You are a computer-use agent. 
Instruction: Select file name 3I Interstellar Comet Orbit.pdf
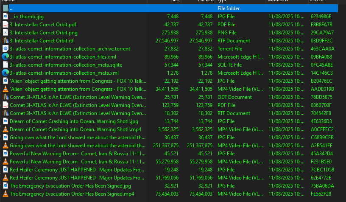click(x=43, y=25)
